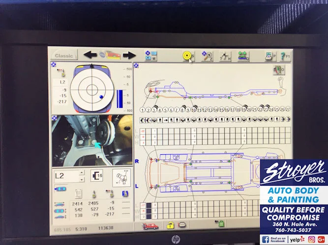Image resolution: width=328 pixels, height=245 pixels.
Task: Move the target gauge panel handle
Action: tap(54, 65)
